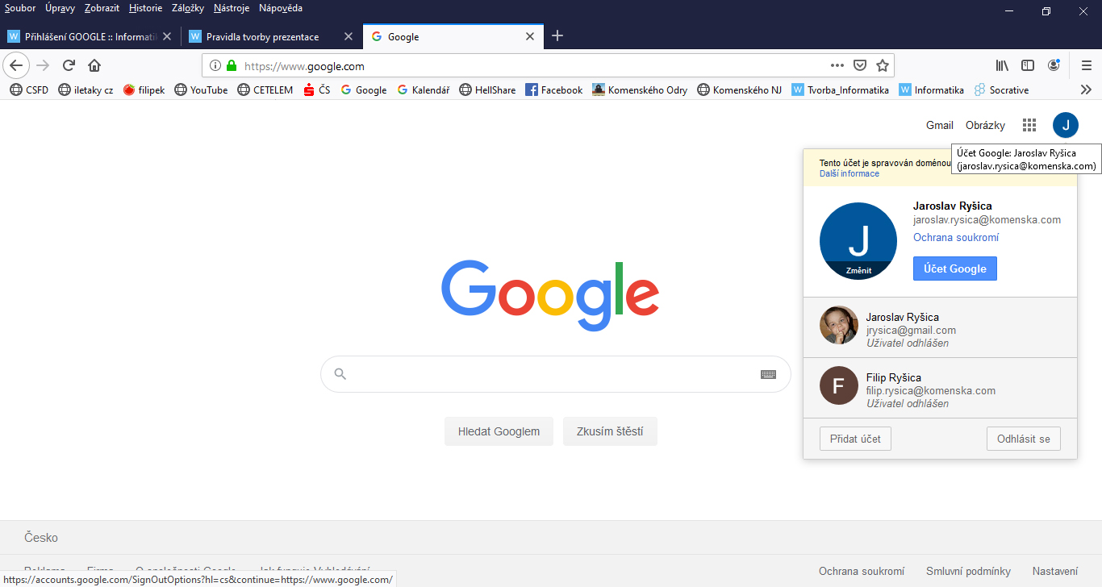Click the Gmail link
This screenshot has width=1102, height=587.
point(940,125)
